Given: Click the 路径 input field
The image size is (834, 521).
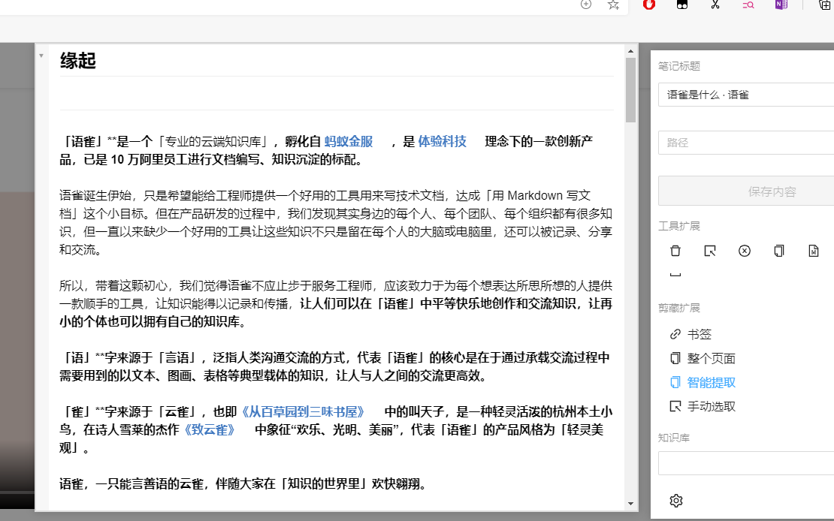Looking at the screenshot, I should click(x=746, y=143).
